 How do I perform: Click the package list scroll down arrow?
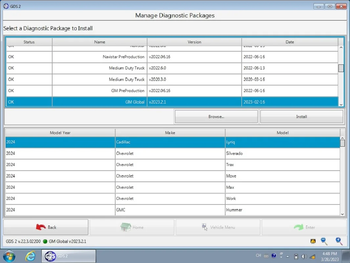click(x=341, y=105)
